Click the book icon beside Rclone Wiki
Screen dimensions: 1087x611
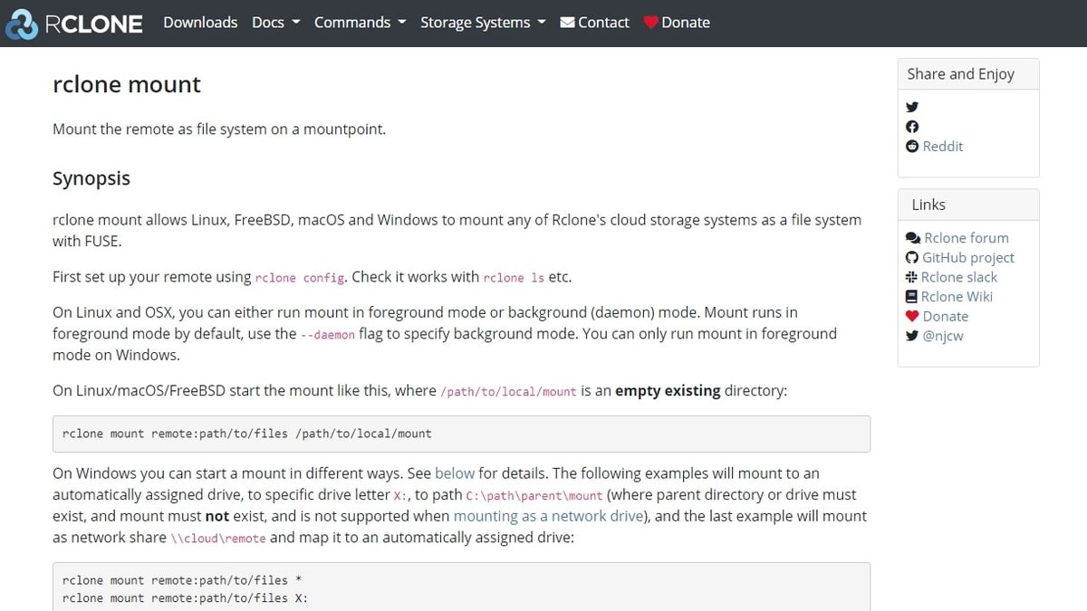coord(913,296)
